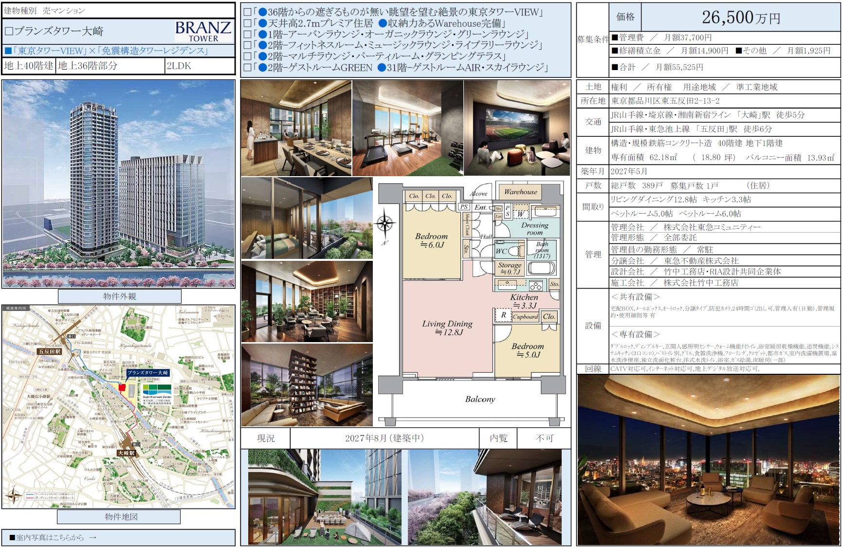Open the theater room stadium screen photo
Screen dimensions: 843x548
coord(517,128)
